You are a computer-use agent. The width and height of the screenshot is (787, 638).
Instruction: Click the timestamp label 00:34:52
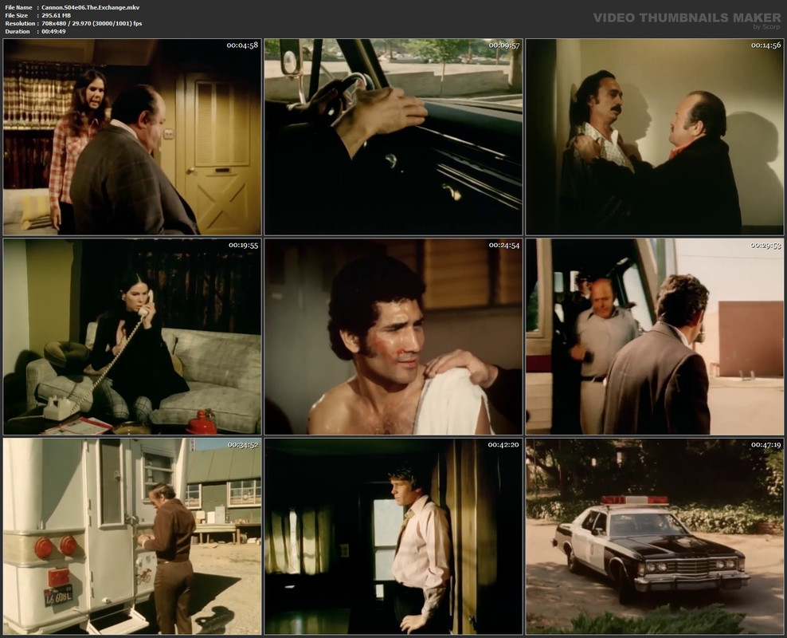[243, 444]
